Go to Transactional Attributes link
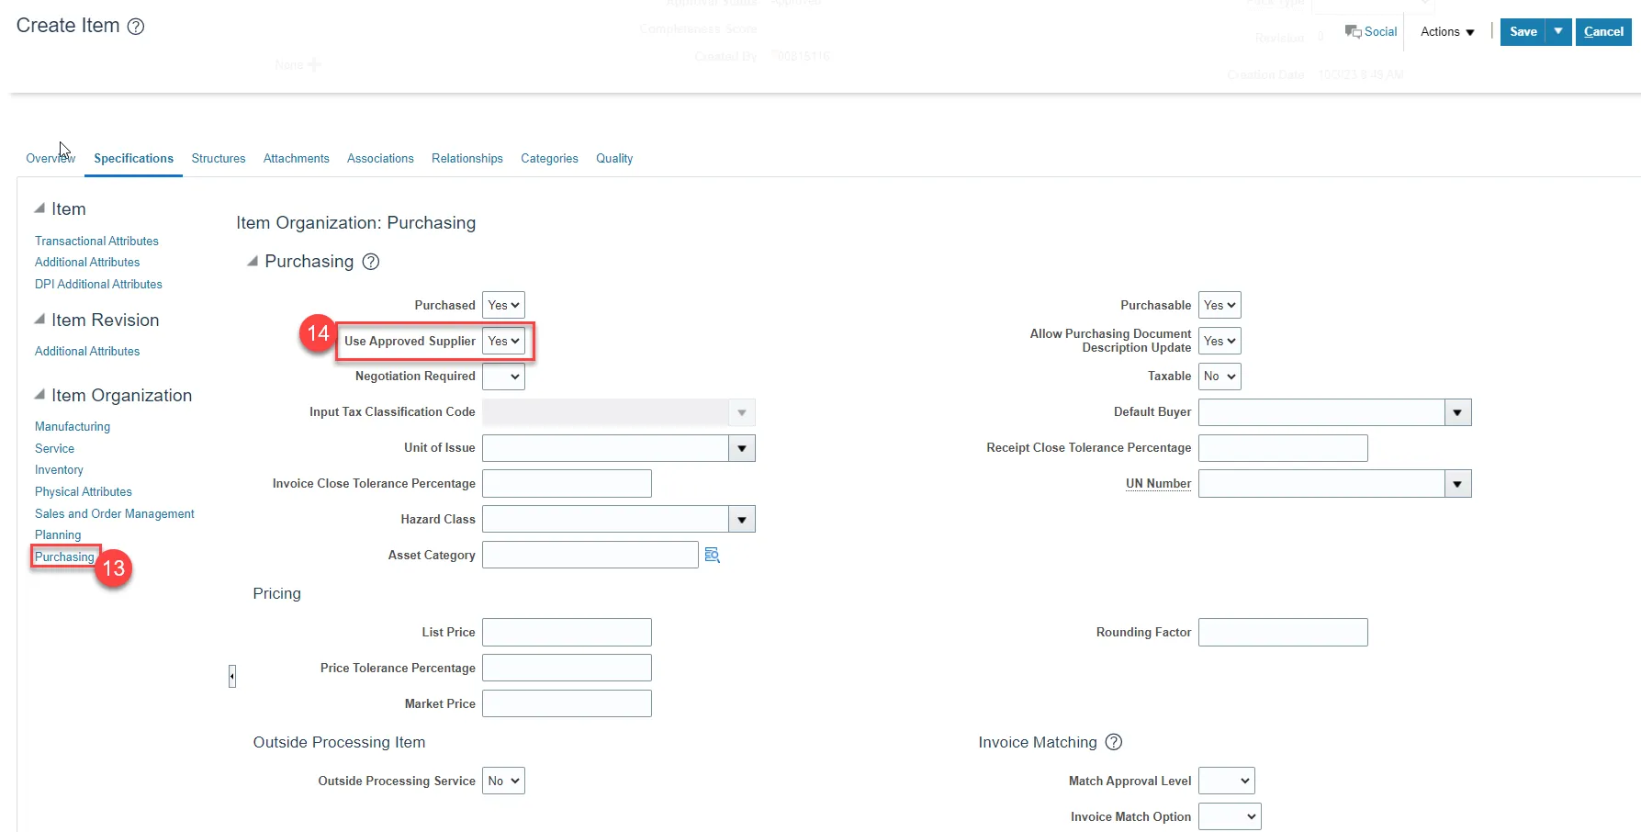 tap(96, 241)
